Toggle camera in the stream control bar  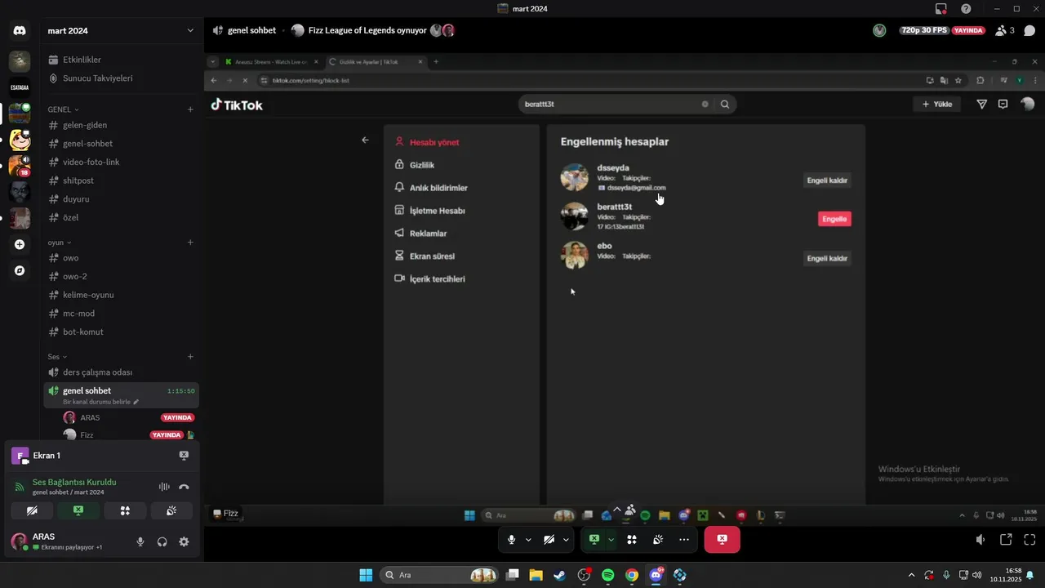pyautogui.click(x=549, y=540)
